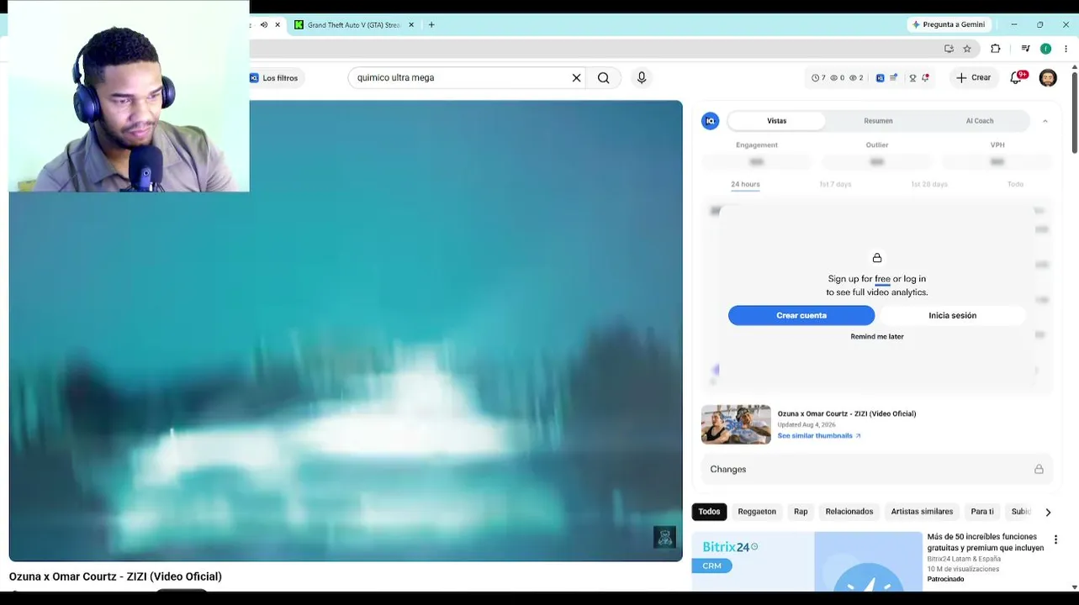Expand the Changes section
1079x605 pixels.
click(876, 469)
